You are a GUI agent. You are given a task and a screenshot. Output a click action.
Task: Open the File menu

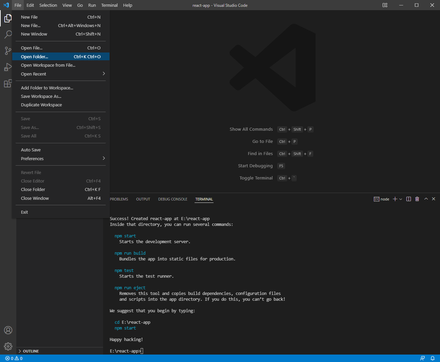(18, 5)
